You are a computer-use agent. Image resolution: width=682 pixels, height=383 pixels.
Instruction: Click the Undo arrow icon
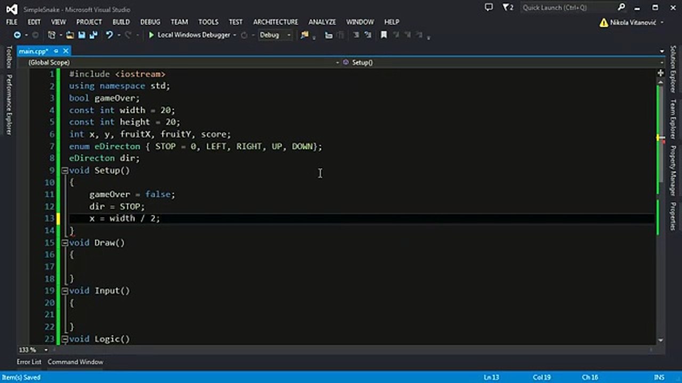(x=109, y=35)
